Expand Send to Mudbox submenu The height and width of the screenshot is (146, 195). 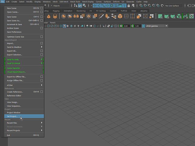pos(42,47)
